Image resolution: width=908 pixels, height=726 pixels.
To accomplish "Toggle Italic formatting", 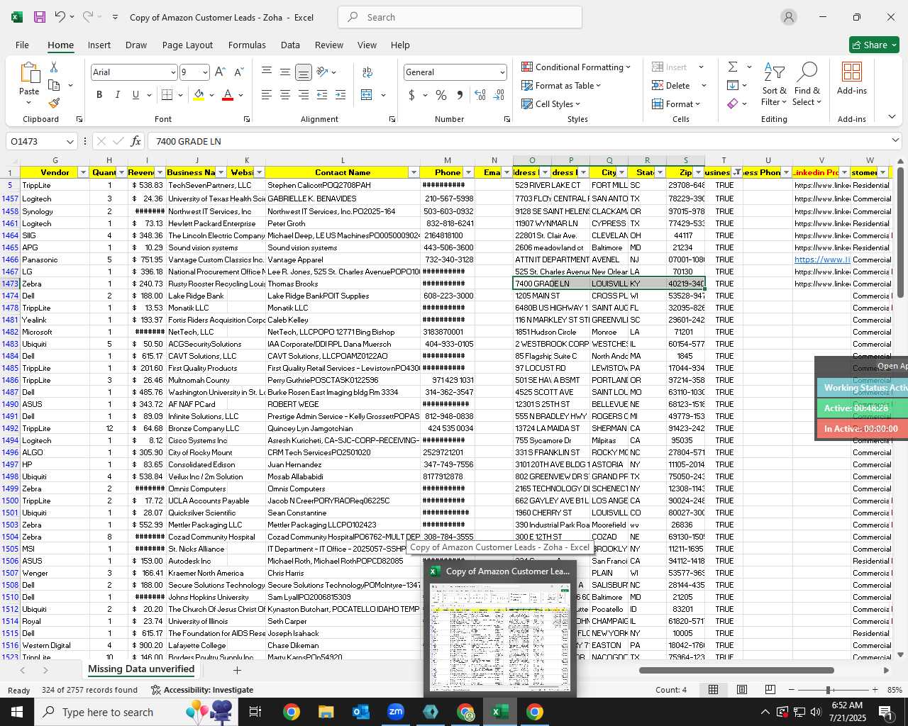I will click(117, 95).
